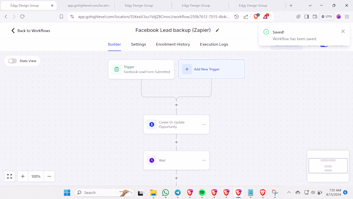Open Brave Shields icon

coord(256,16)
